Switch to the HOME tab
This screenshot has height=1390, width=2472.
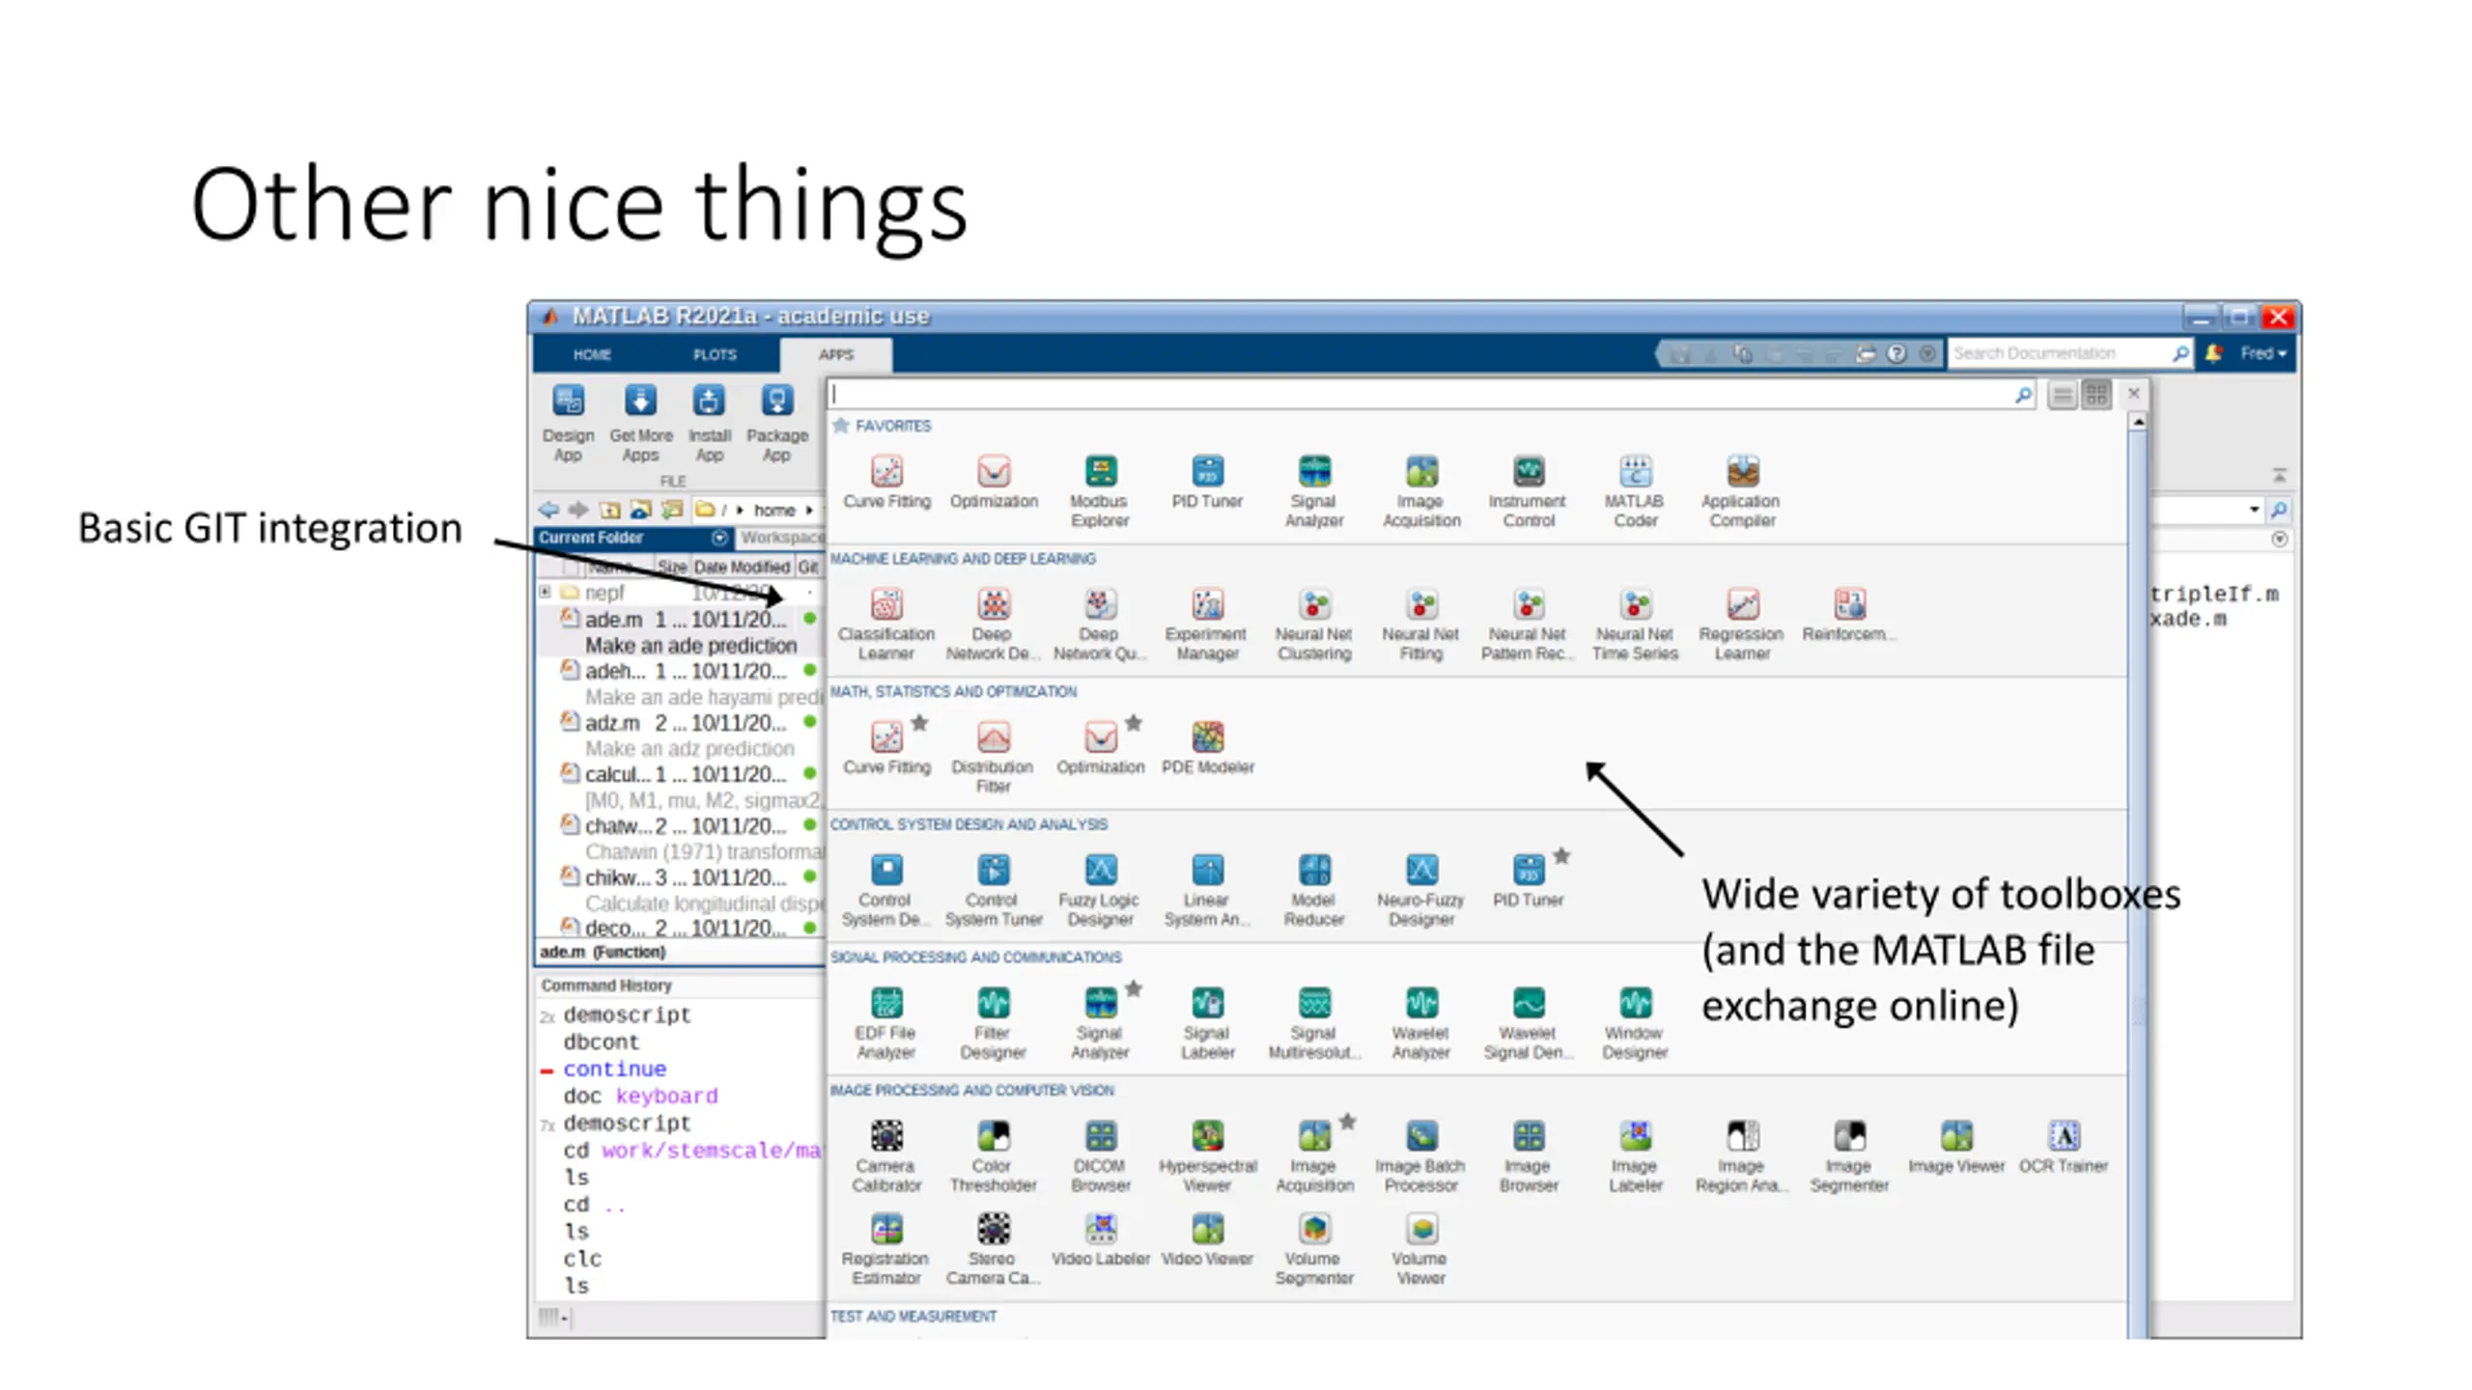(x=592, y=355)
